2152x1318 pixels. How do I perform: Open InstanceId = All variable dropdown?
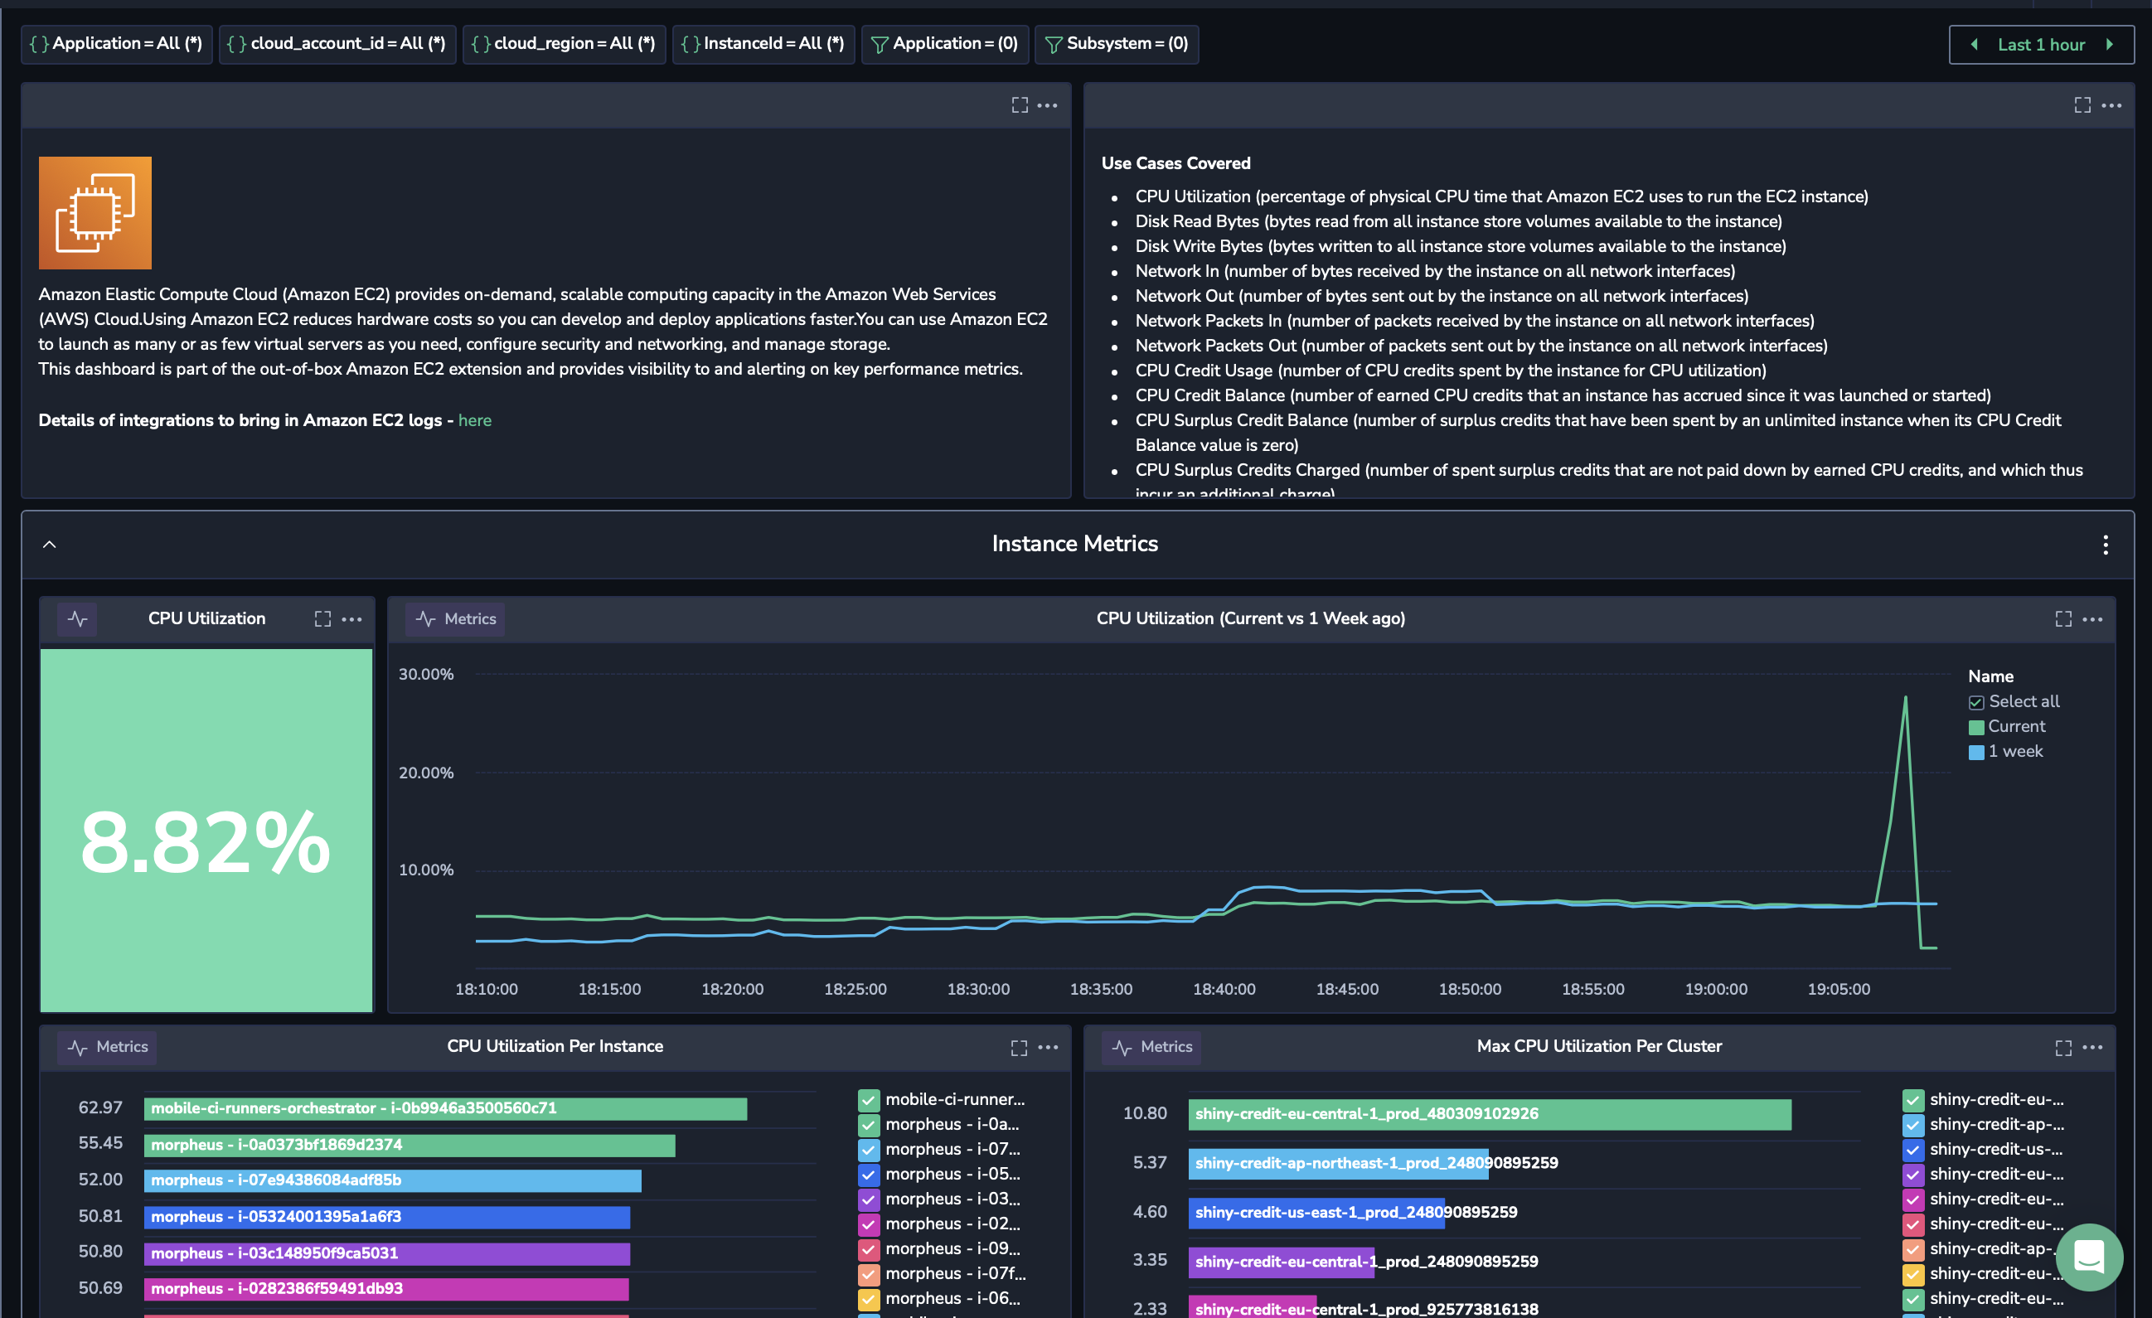click(763, 44)
